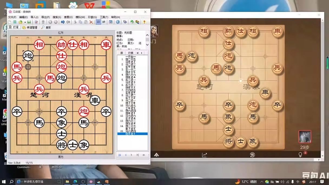
Task: Click the trend chart icon in game window
Action: pos(204,155)
